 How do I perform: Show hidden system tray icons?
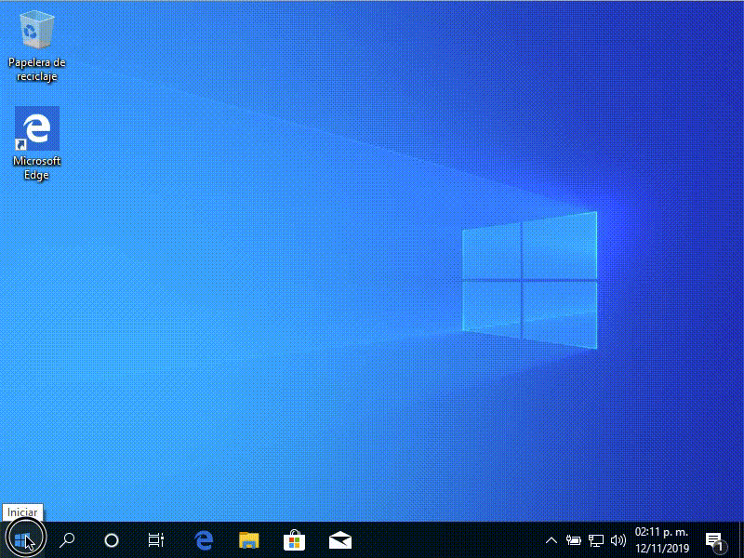(551, 540)
